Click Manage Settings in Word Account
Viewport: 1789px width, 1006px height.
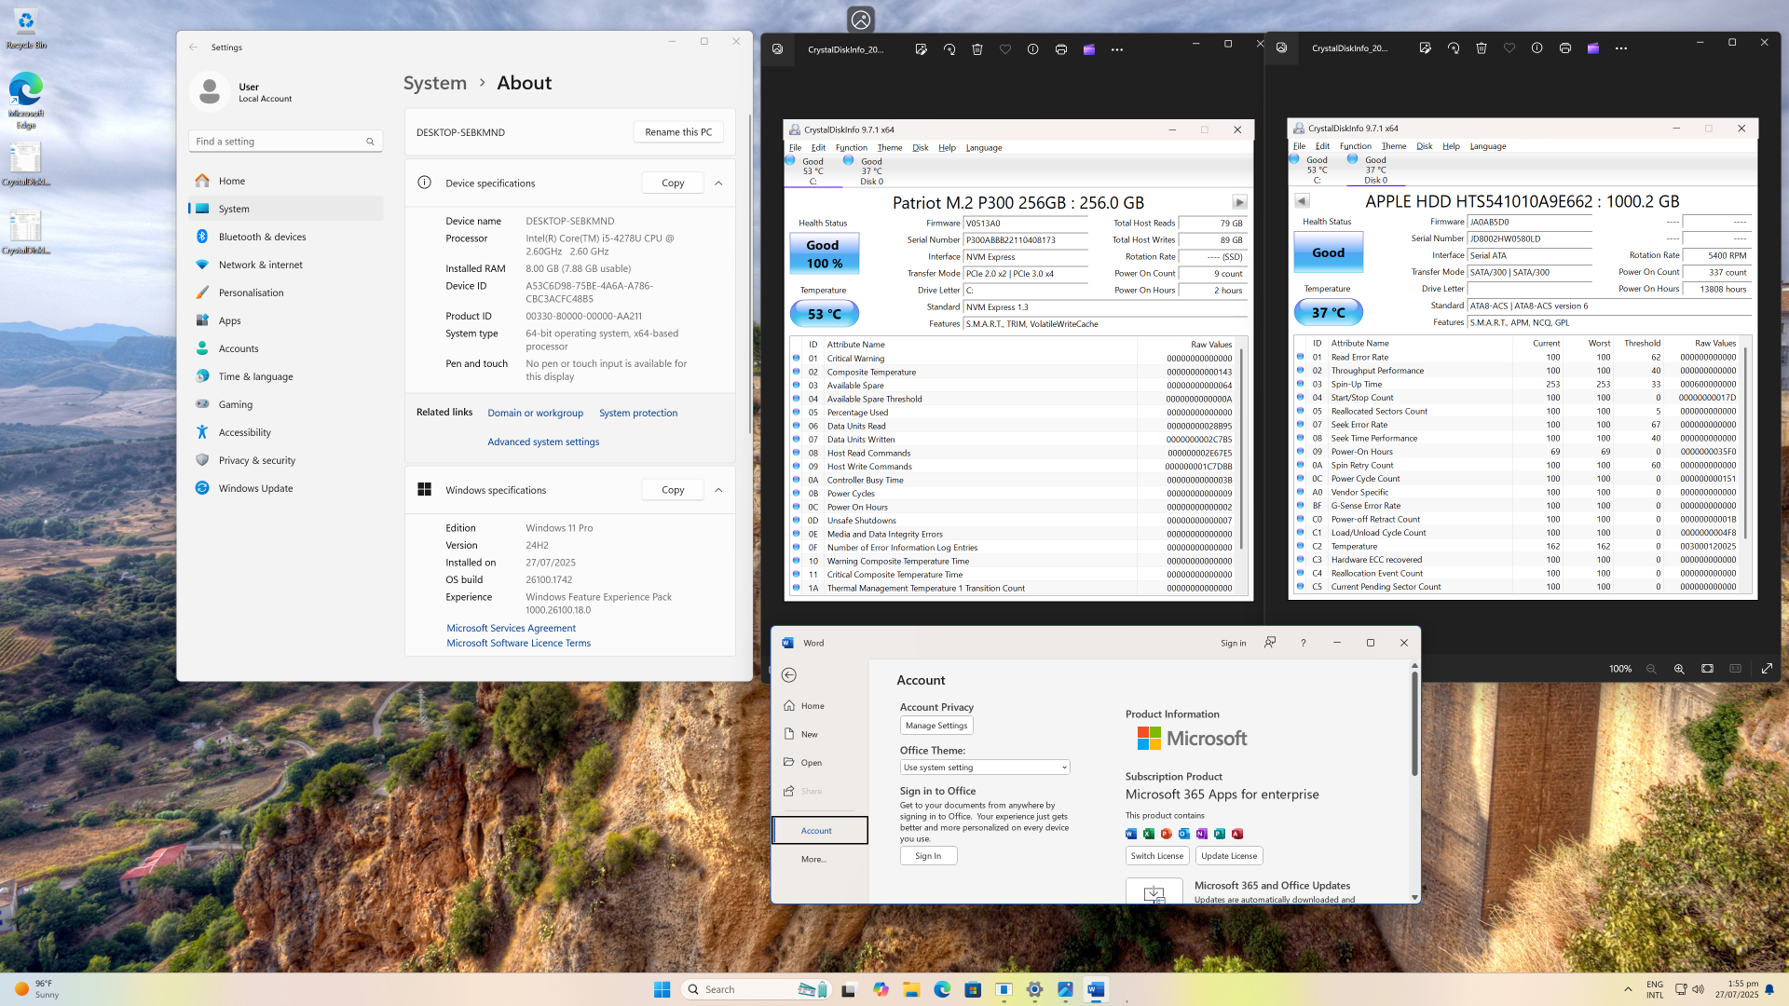click(936, 726)
